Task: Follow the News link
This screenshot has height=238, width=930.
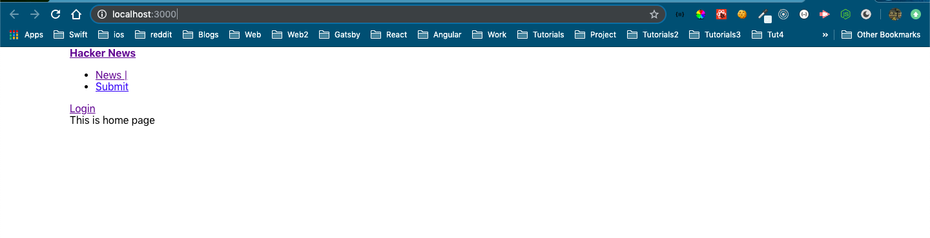Action: (111, 75)
